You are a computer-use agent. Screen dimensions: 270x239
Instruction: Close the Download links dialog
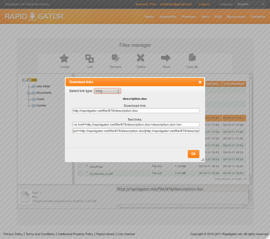(200, 82)
